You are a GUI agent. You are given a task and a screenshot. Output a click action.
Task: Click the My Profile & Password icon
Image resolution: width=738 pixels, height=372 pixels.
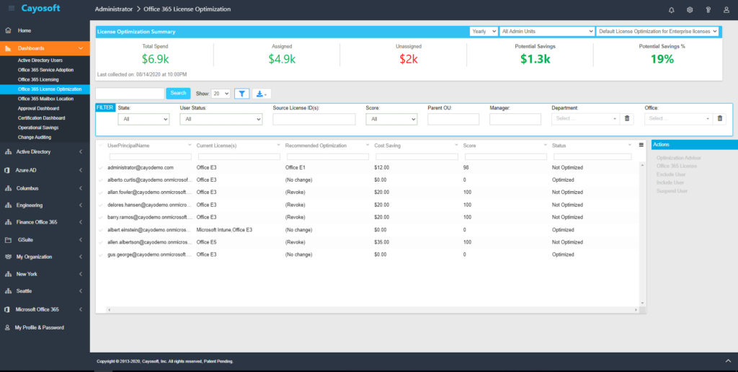point(7,327)
